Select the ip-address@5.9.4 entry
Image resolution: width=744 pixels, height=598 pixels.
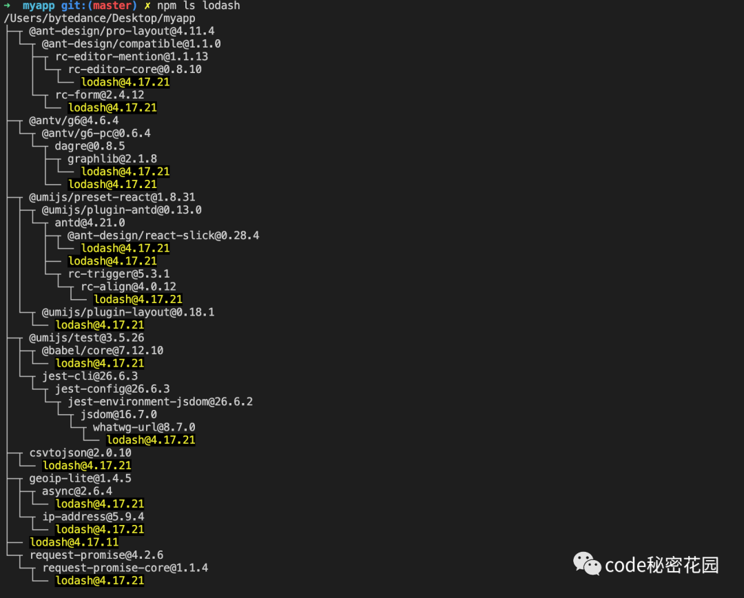pyautogui.click(x=93, y=517)
